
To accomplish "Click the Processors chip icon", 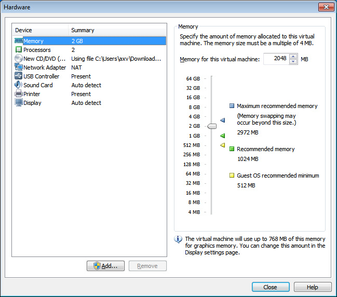I will click(x=19, y=50).
